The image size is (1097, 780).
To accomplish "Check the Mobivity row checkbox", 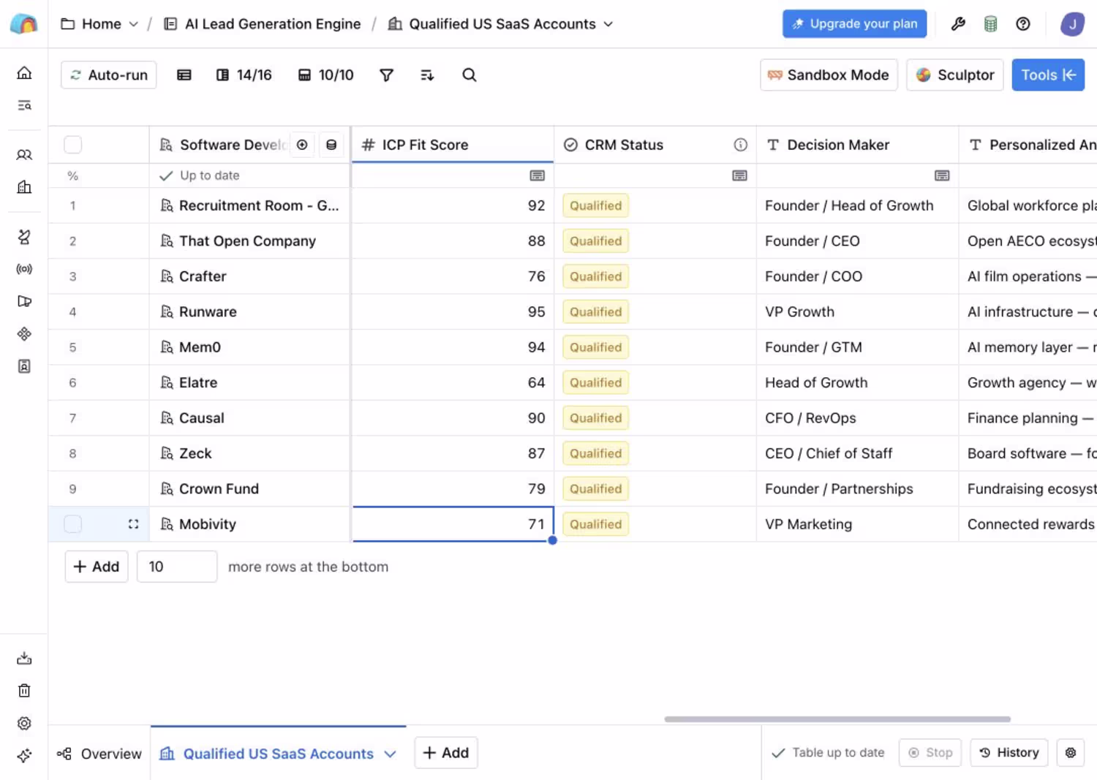I will click(73, 524).
